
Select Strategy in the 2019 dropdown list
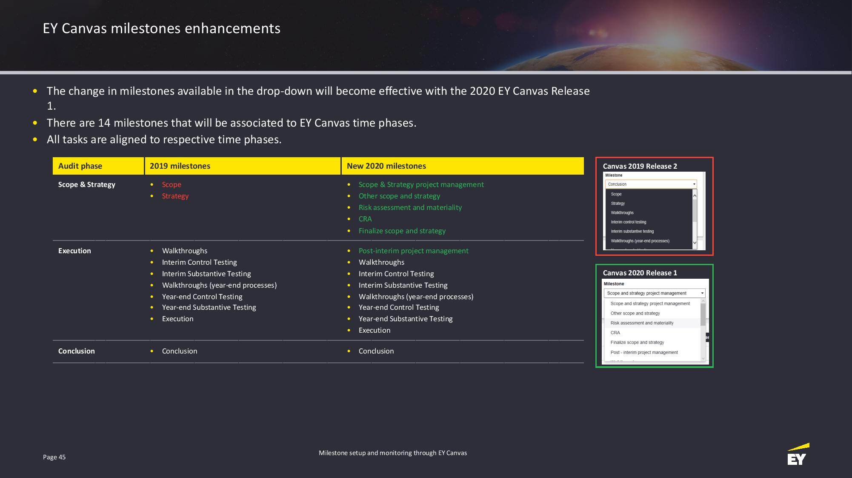click(x=618, y=204)
